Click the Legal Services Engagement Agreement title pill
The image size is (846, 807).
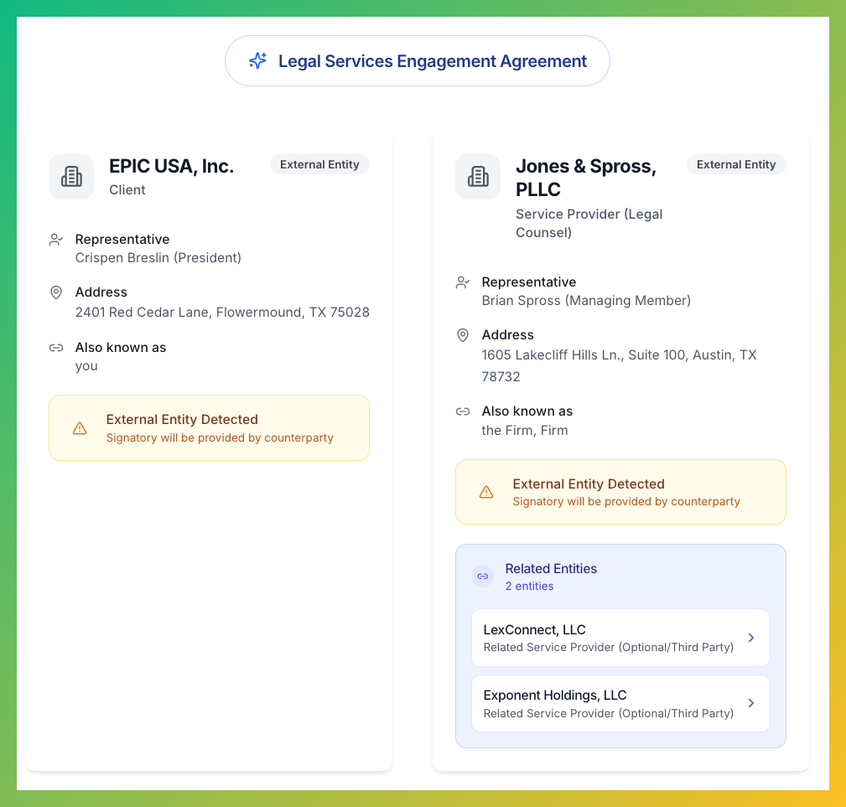point(417,61)
